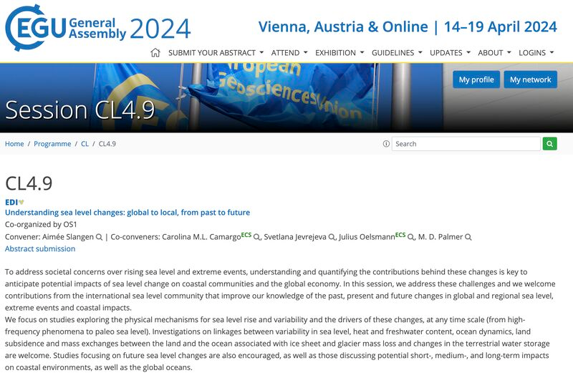Click magnifier icon next to M. D. Palmer
This screenshot has width=573, height=378.
[x=468, y=238]
